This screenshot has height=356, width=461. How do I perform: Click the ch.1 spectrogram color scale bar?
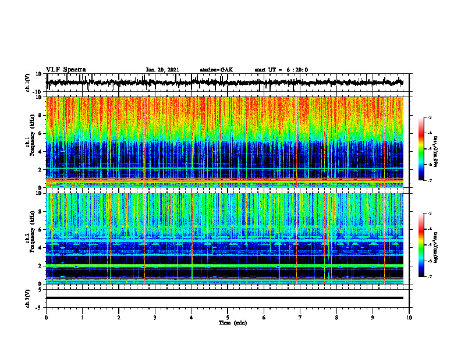pos(421,149)
